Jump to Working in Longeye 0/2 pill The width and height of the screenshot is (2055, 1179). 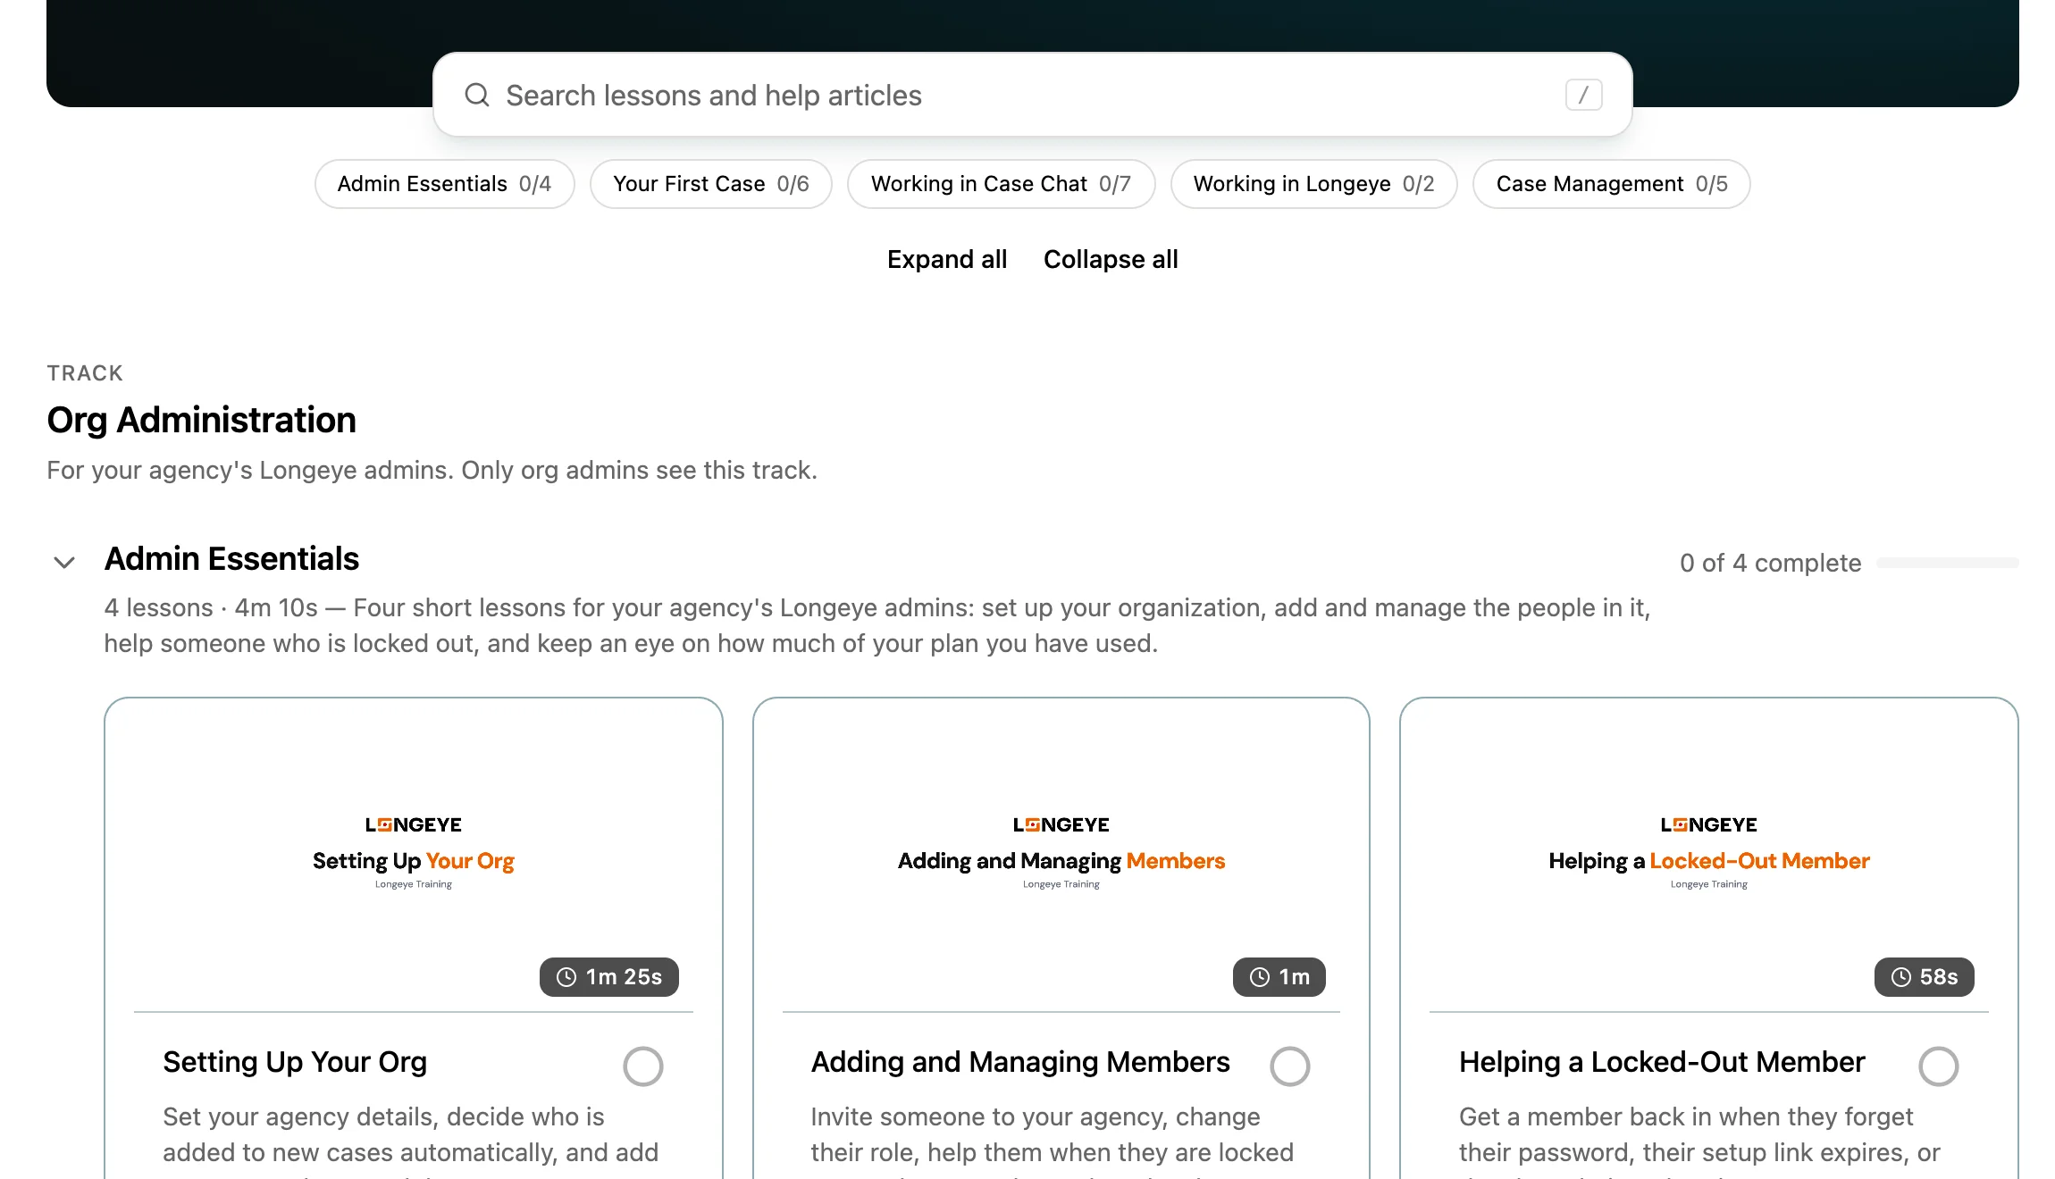1313,184
